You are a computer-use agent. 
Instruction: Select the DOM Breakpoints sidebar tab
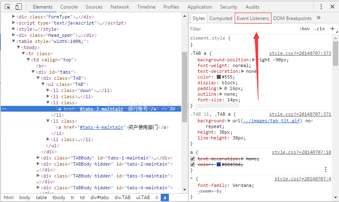(x=292, y=18)
